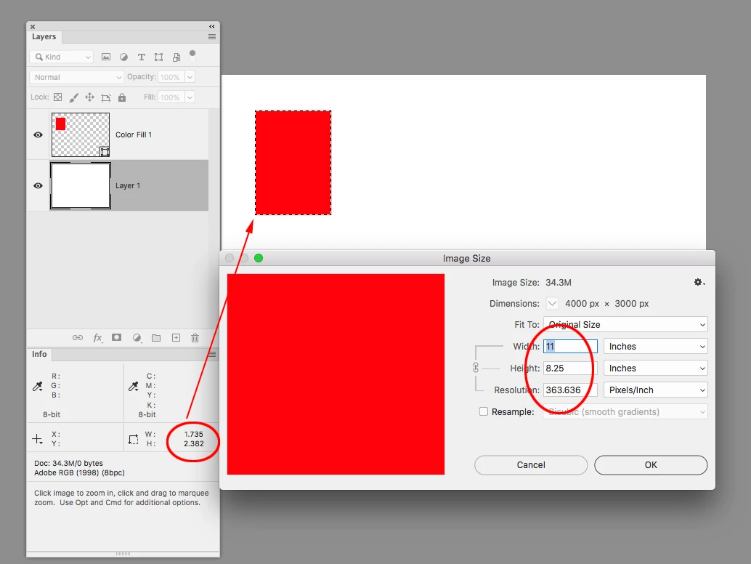The height and width of the screenshot is (564, 751).
Task: Click the Fill value field
Action: coord(171,97)
